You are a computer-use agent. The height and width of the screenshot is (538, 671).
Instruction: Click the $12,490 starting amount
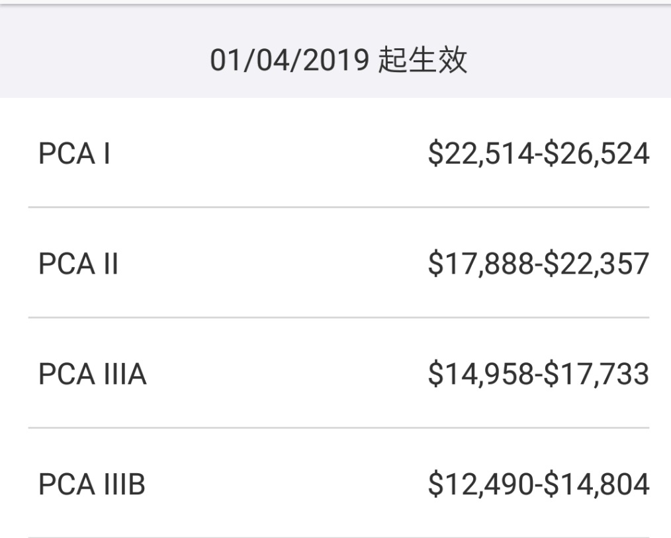click(x=480, y=484)
